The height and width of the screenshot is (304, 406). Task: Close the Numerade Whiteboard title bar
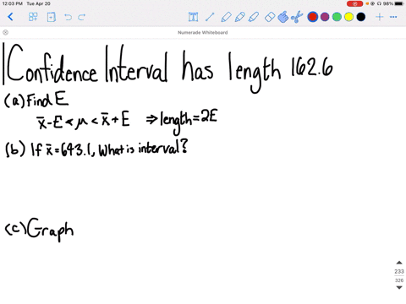tap(5, 32)
